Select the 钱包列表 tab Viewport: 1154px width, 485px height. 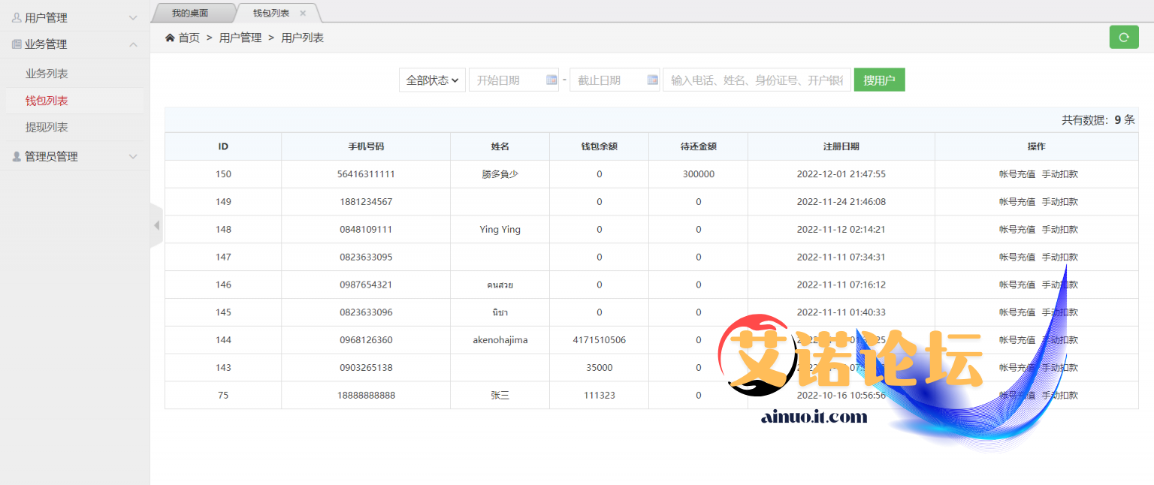tap(271, 14)
